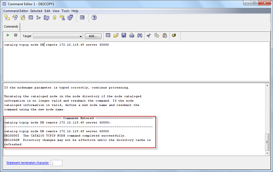Expand the Target dropdown list
This screenshot has height=172, width=273.
click(81, 36)
